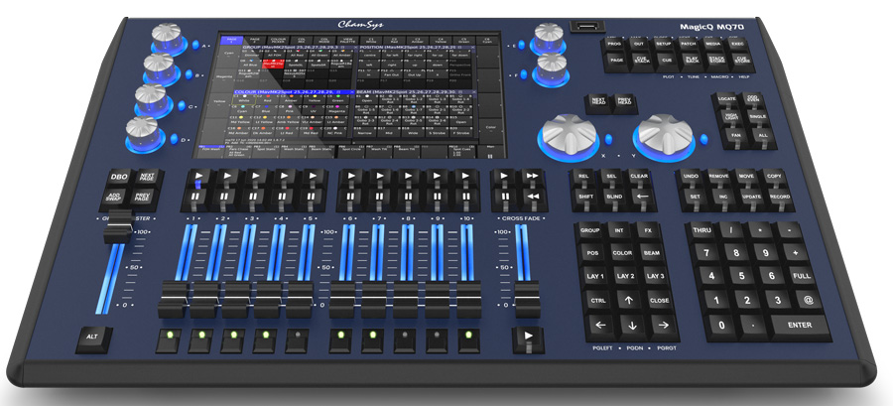Tap the blue LED button next to encoder F

pos(523,74)
